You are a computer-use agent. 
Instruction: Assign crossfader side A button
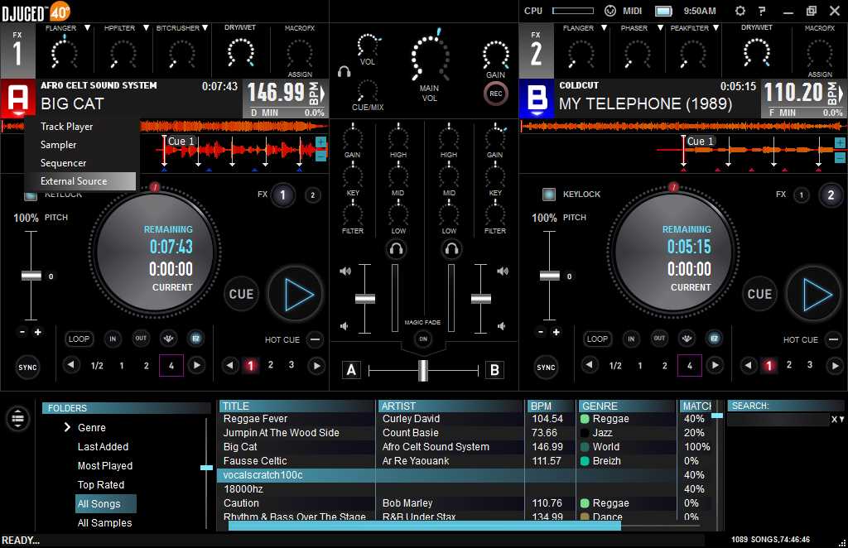(x=351, y=370)
